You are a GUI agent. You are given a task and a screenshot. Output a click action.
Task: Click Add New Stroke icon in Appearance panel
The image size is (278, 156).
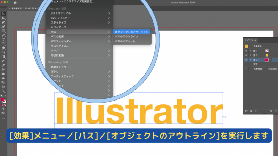click(246, 111)
